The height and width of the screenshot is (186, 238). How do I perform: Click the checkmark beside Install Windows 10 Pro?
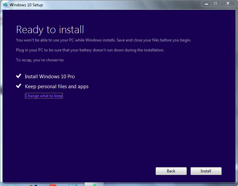[19, 76]
